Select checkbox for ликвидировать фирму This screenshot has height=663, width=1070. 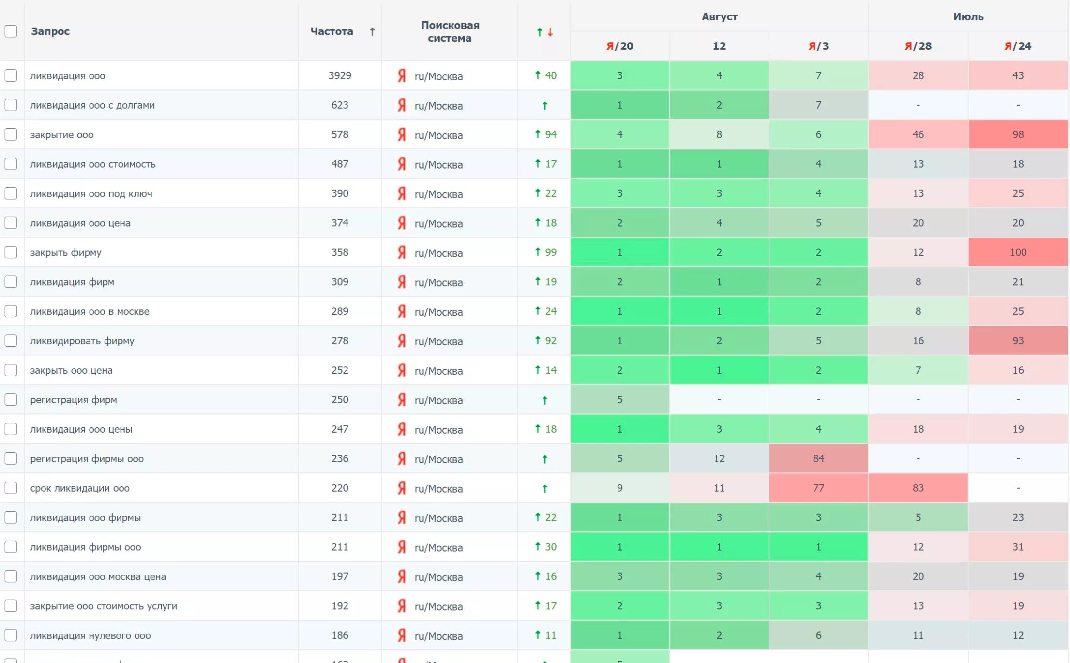(x=11, y=341)
